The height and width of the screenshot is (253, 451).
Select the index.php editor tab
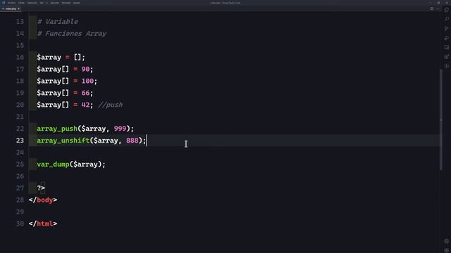[11, 8]
